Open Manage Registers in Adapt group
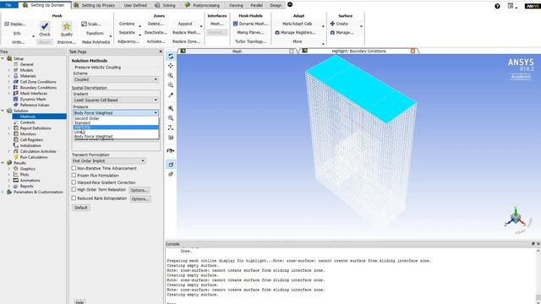Screen dimensions: 541x304 click(x=295, y=32)
